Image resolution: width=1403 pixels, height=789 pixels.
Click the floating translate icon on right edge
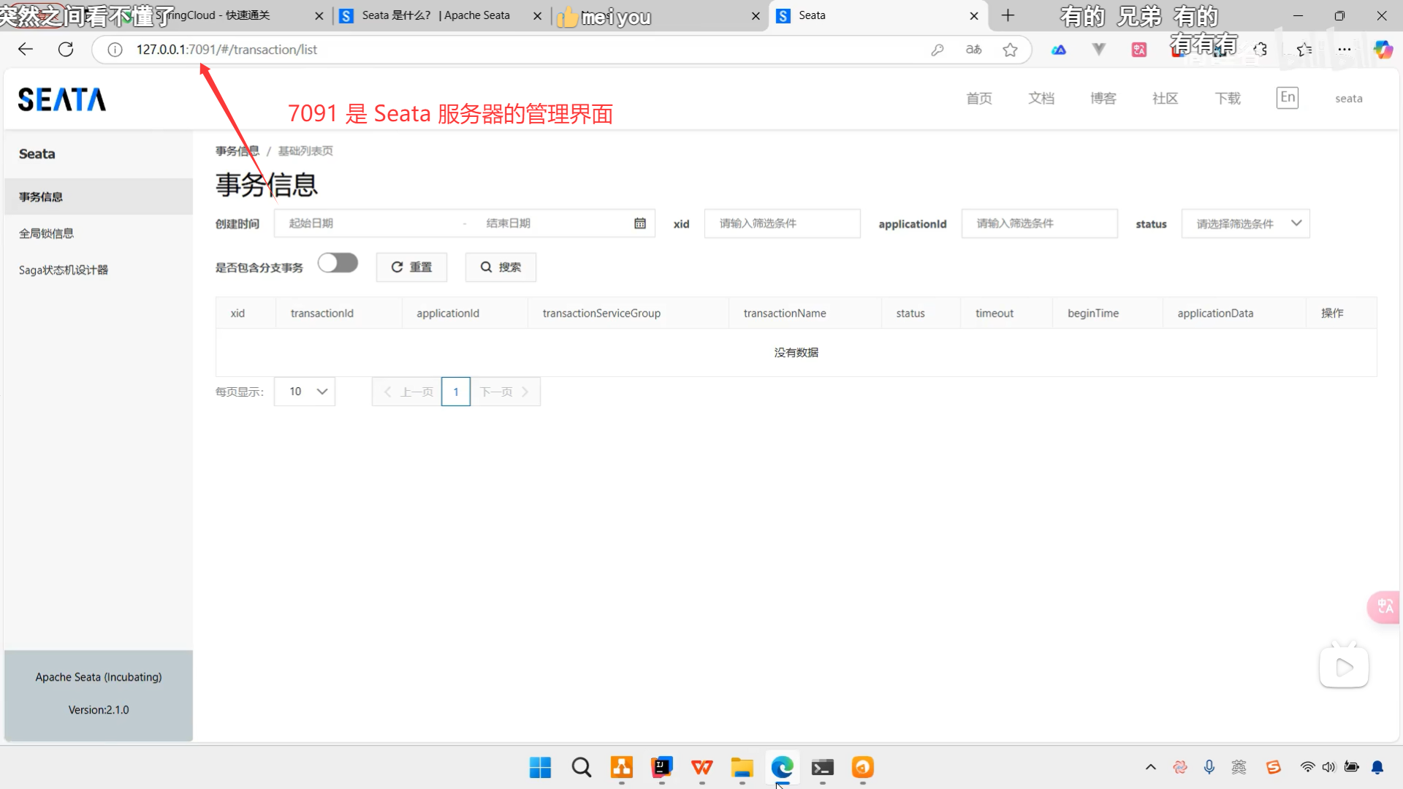1384,606
